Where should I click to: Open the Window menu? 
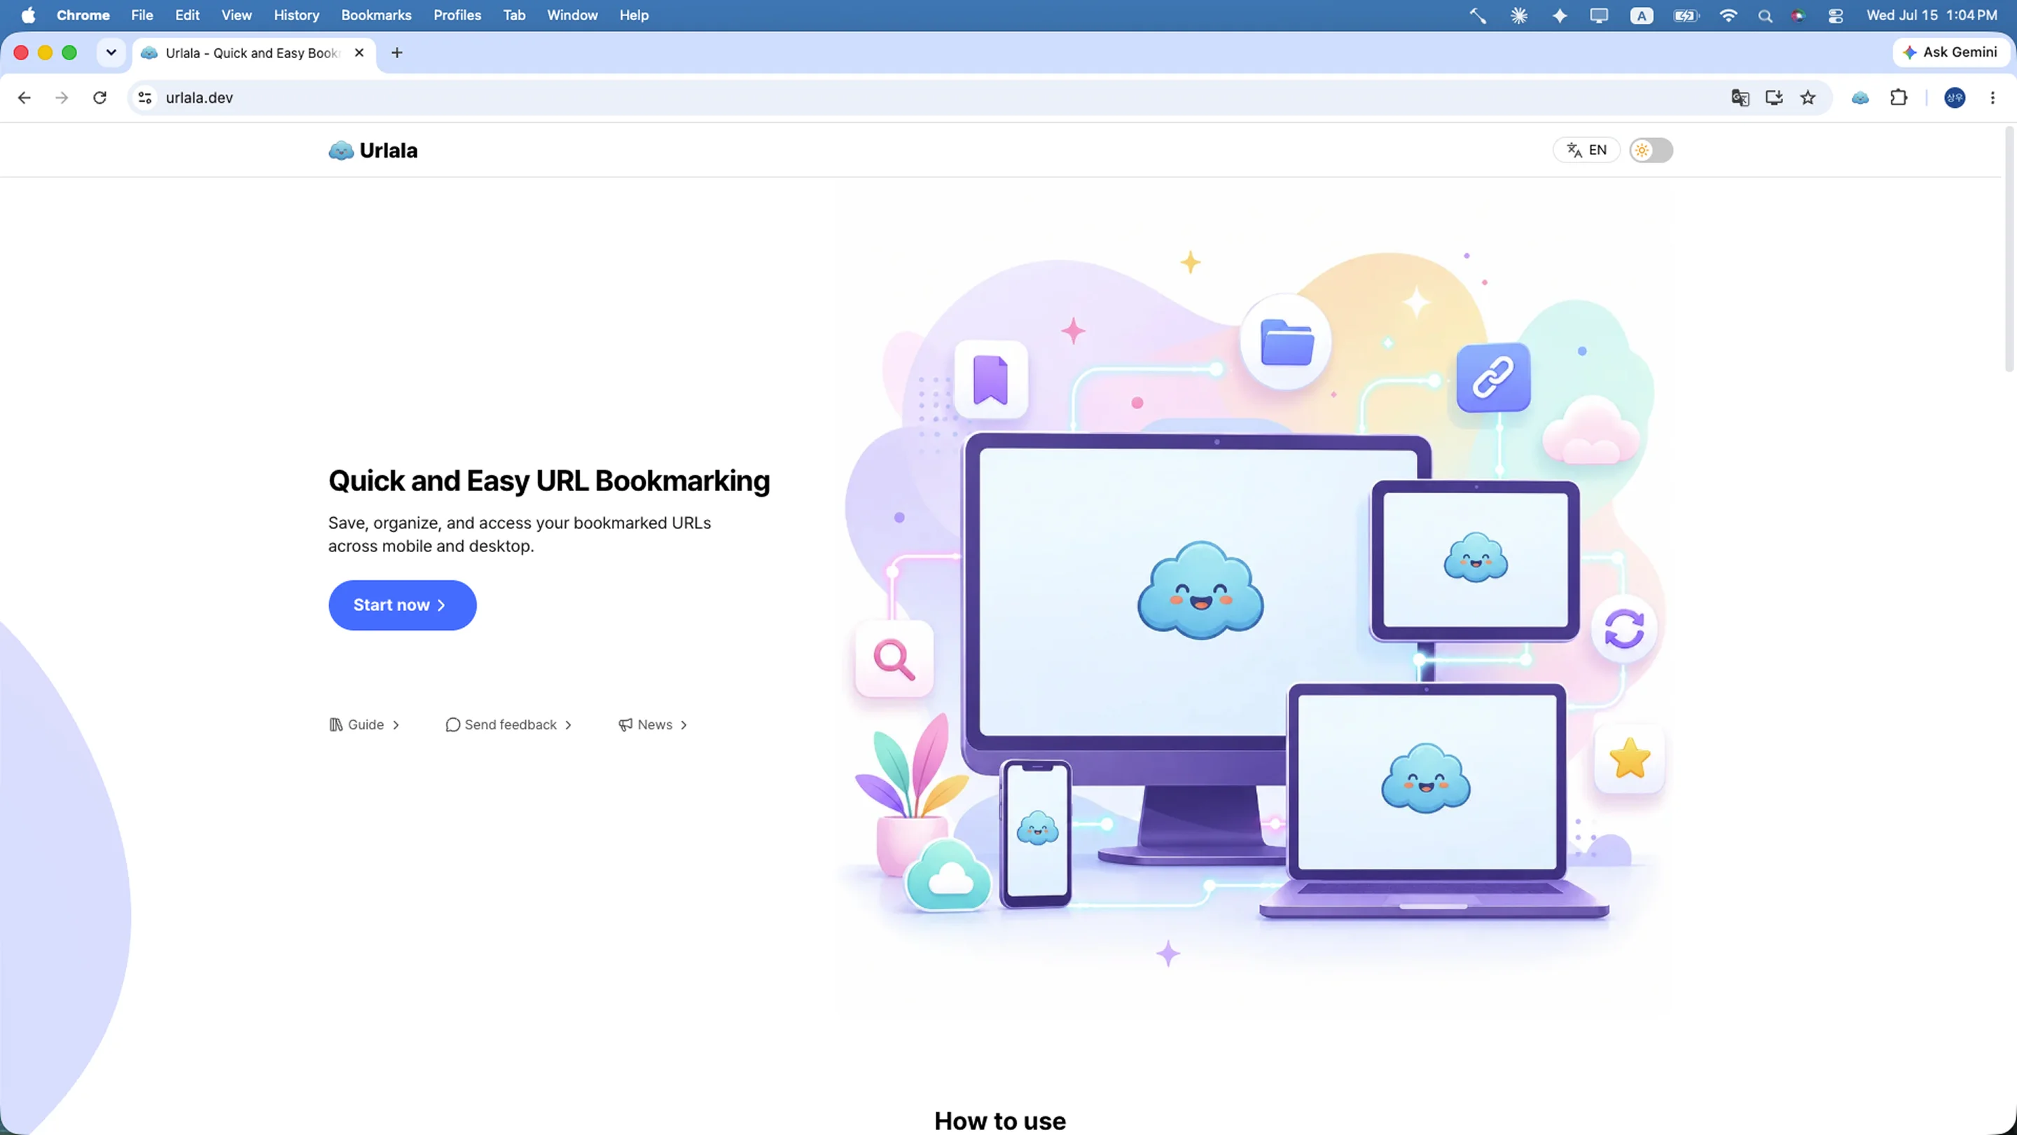click(572, 15)
